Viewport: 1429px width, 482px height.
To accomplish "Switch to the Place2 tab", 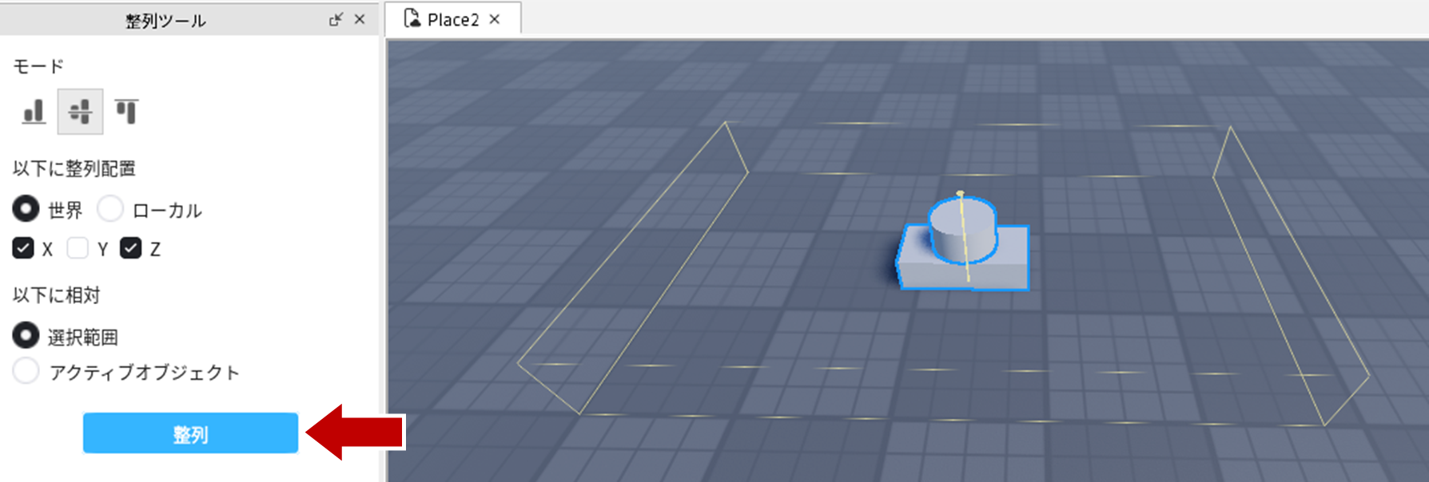I will tap(452, 19).
